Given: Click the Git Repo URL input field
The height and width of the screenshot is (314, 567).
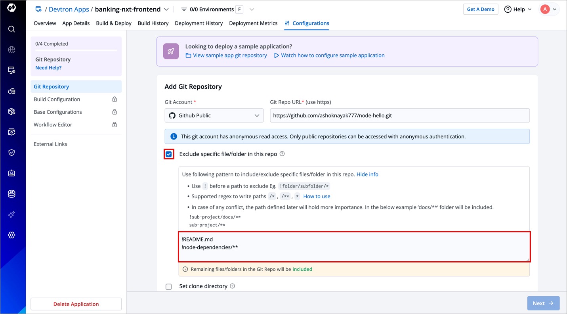Looking at the screenshot, I should (x=399, y=115).
